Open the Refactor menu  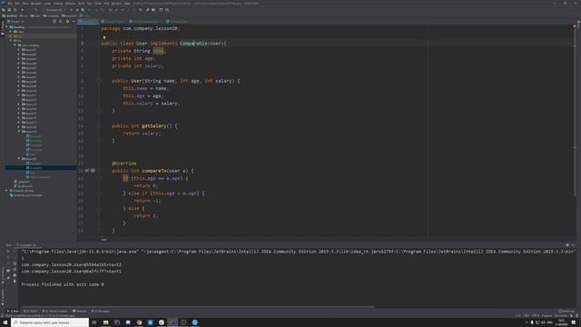tap(71, 4)
